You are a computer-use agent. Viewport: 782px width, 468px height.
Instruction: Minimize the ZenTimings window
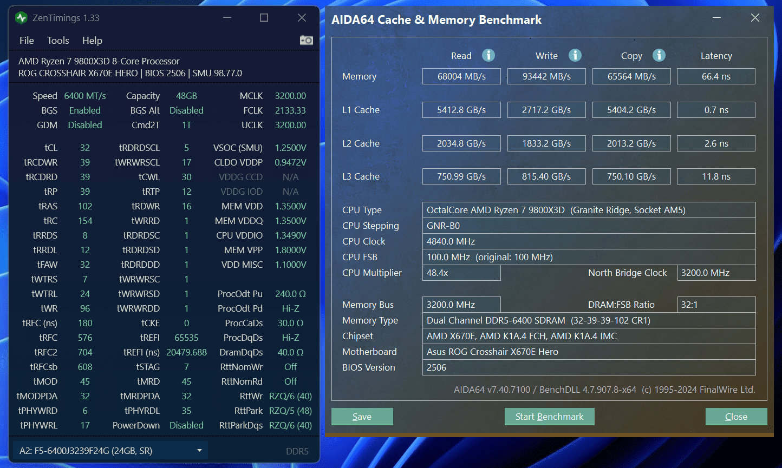(x=227, y=18)
